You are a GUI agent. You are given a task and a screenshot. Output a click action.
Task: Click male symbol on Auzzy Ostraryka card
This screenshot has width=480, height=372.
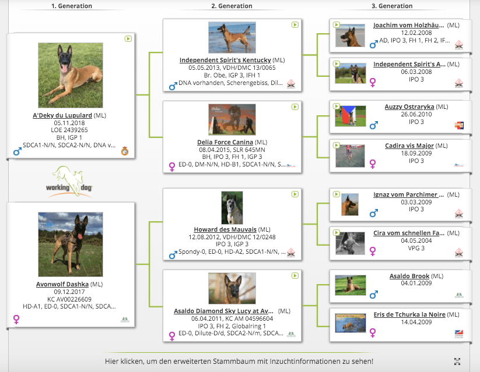tap(374, 125)
